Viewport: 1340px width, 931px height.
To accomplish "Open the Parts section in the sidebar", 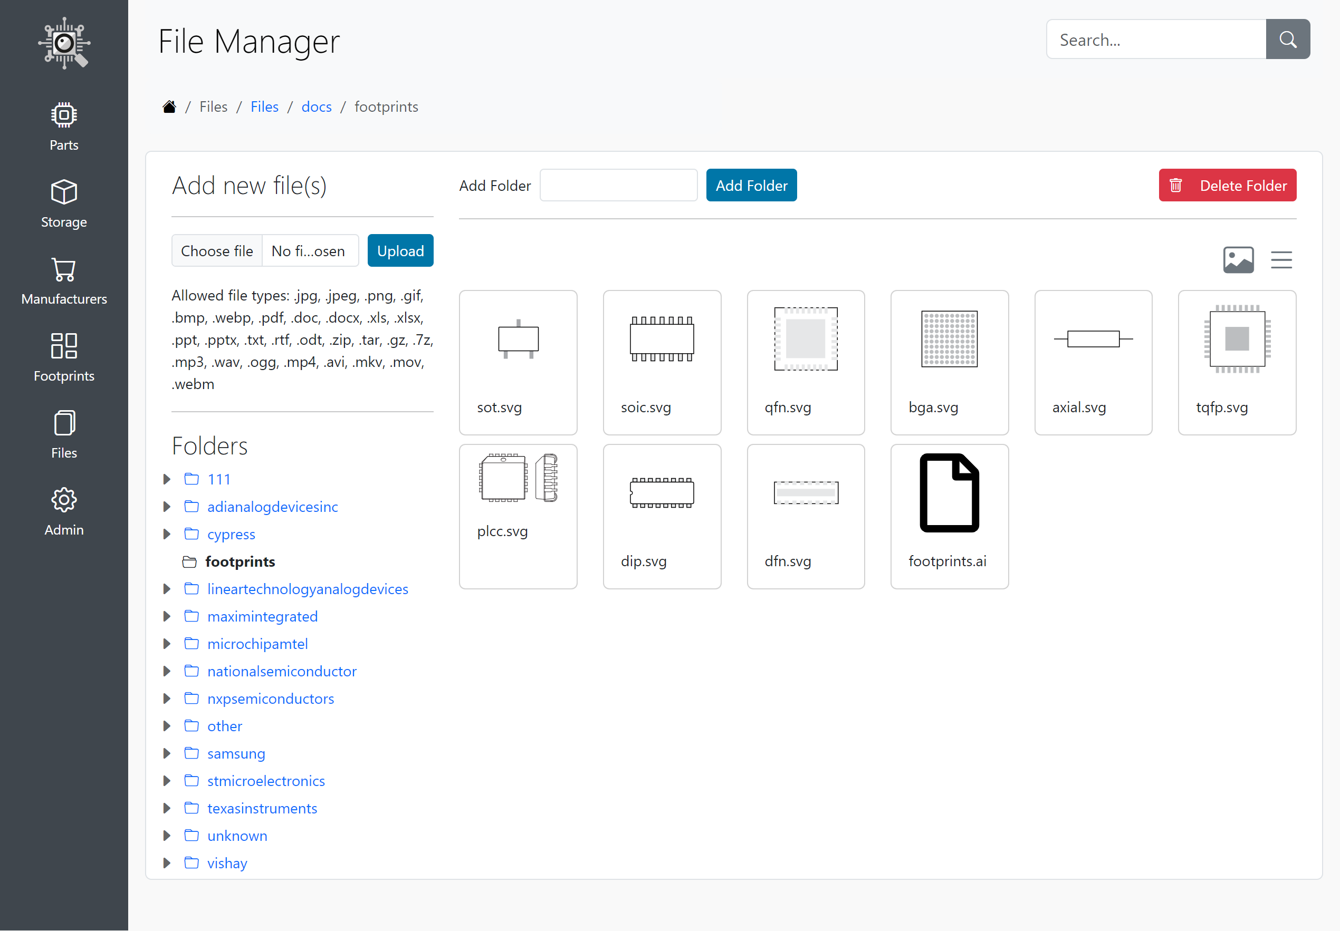I will coord(64,125).
